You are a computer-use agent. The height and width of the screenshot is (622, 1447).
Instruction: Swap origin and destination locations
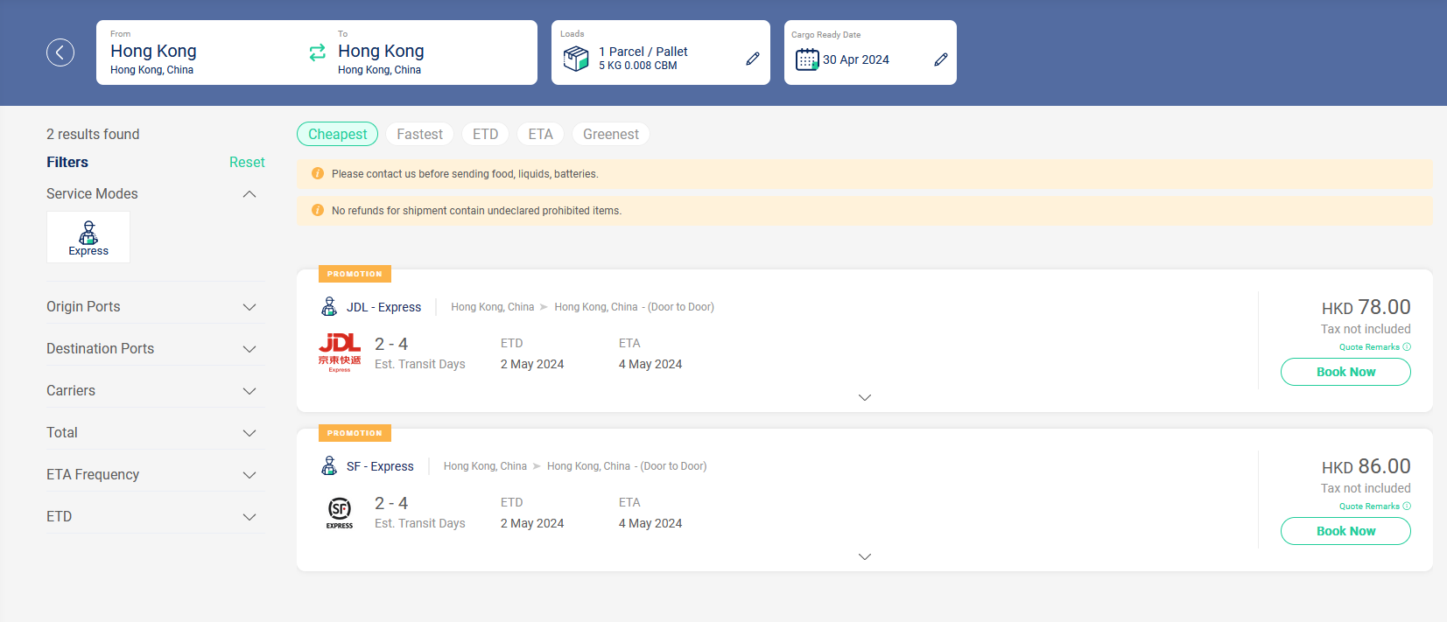317,52
